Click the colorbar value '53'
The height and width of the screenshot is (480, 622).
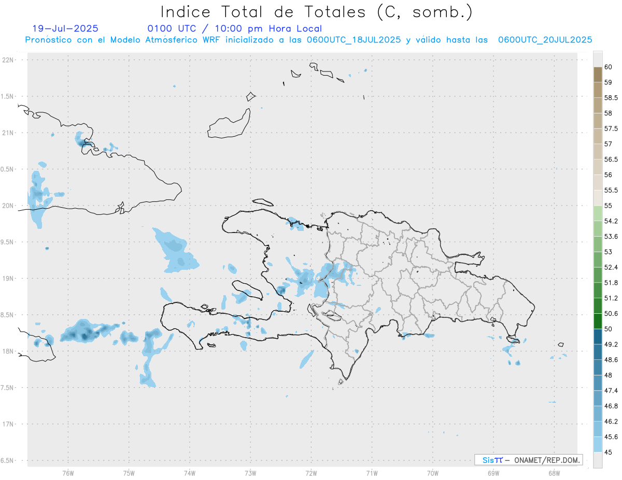[x=608, y=252]
